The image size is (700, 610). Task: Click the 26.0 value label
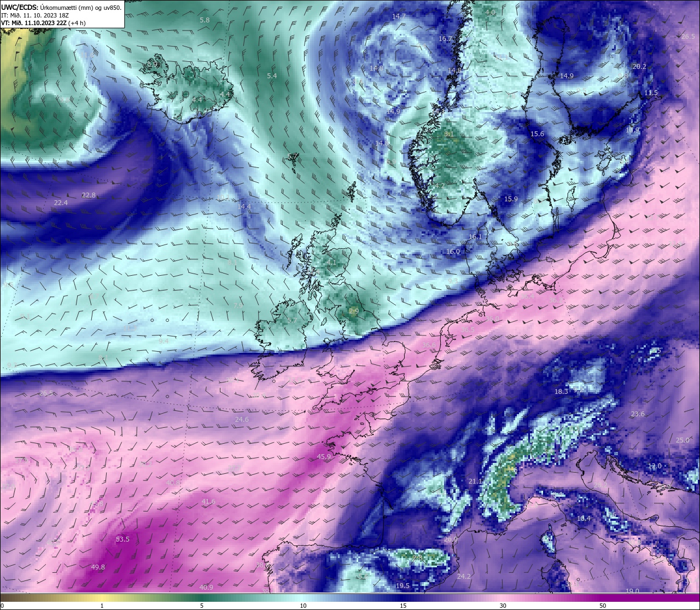pos(451,539)
